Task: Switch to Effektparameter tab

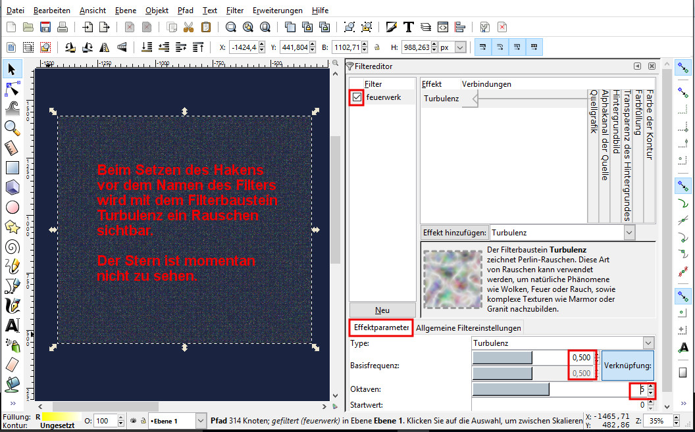Action: tap(380, 328)
